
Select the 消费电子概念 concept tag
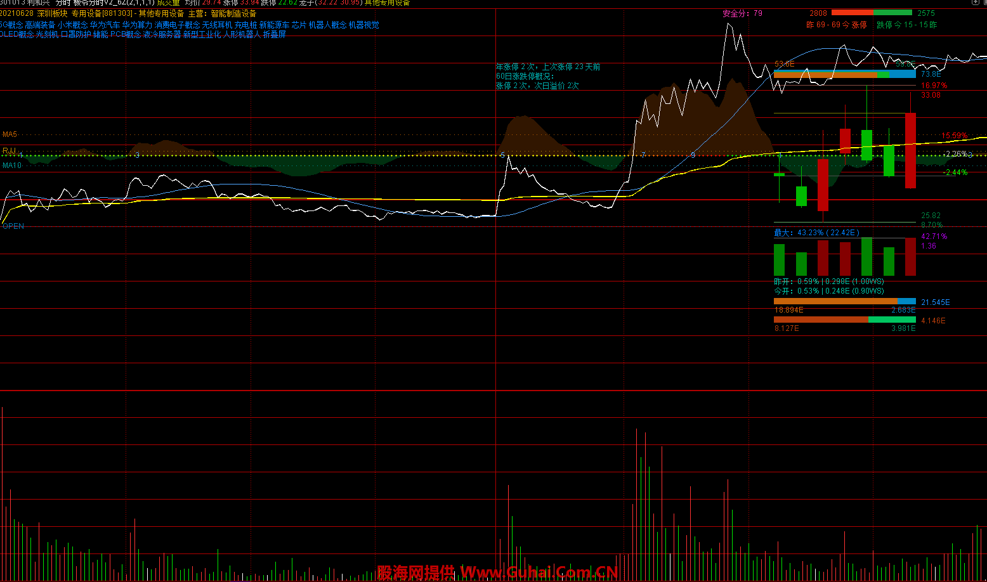click(x=177, y=25)
